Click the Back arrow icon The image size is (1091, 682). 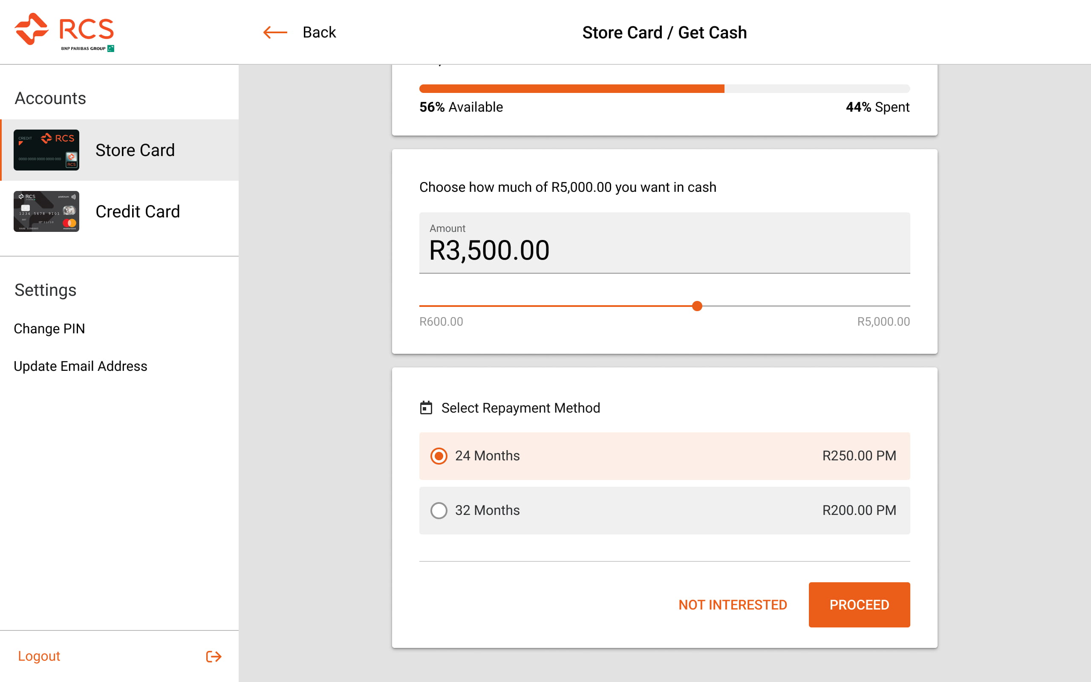coord(274,32)
